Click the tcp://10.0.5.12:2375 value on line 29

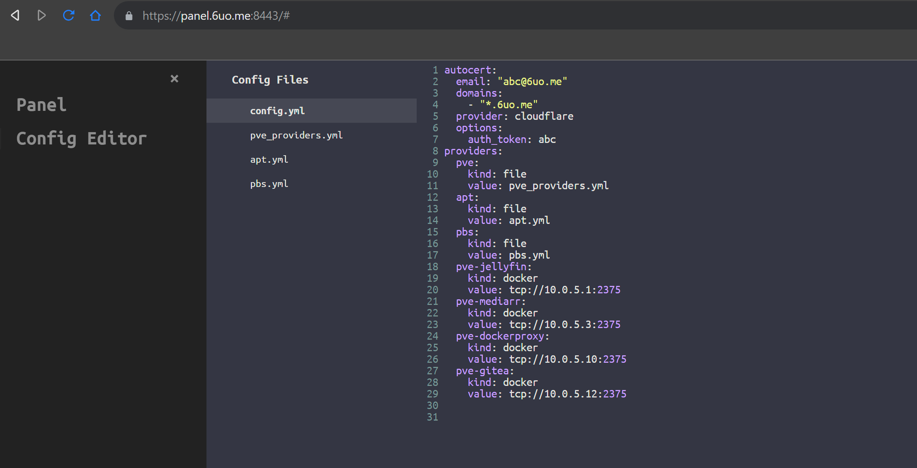(568, 394)
